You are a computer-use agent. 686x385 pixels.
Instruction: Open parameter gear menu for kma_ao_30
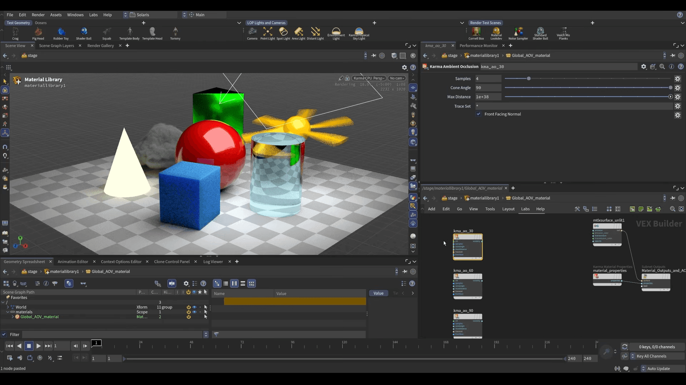click(643, 67)
